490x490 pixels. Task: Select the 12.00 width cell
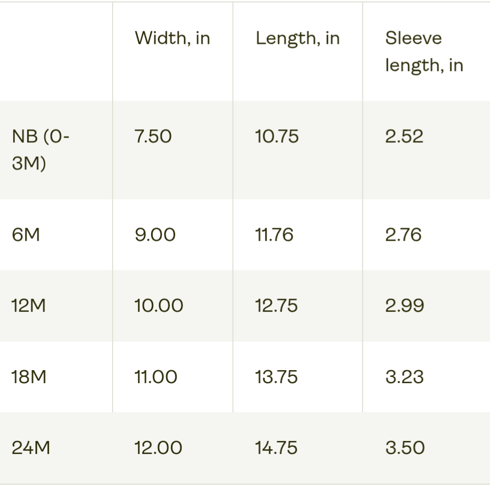(x=158, y=448)
